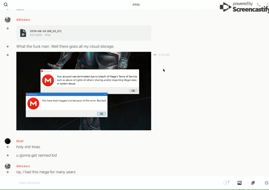269x190 pixels.
Task: Start a call with phone icon
Action: pyautogui.click(x=259, y=5)
